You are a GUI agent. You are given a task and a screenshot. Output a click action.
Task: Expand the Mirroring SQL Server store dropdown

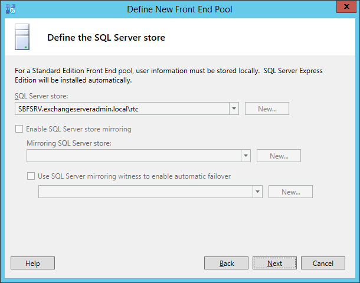click(x=246, y=156)
